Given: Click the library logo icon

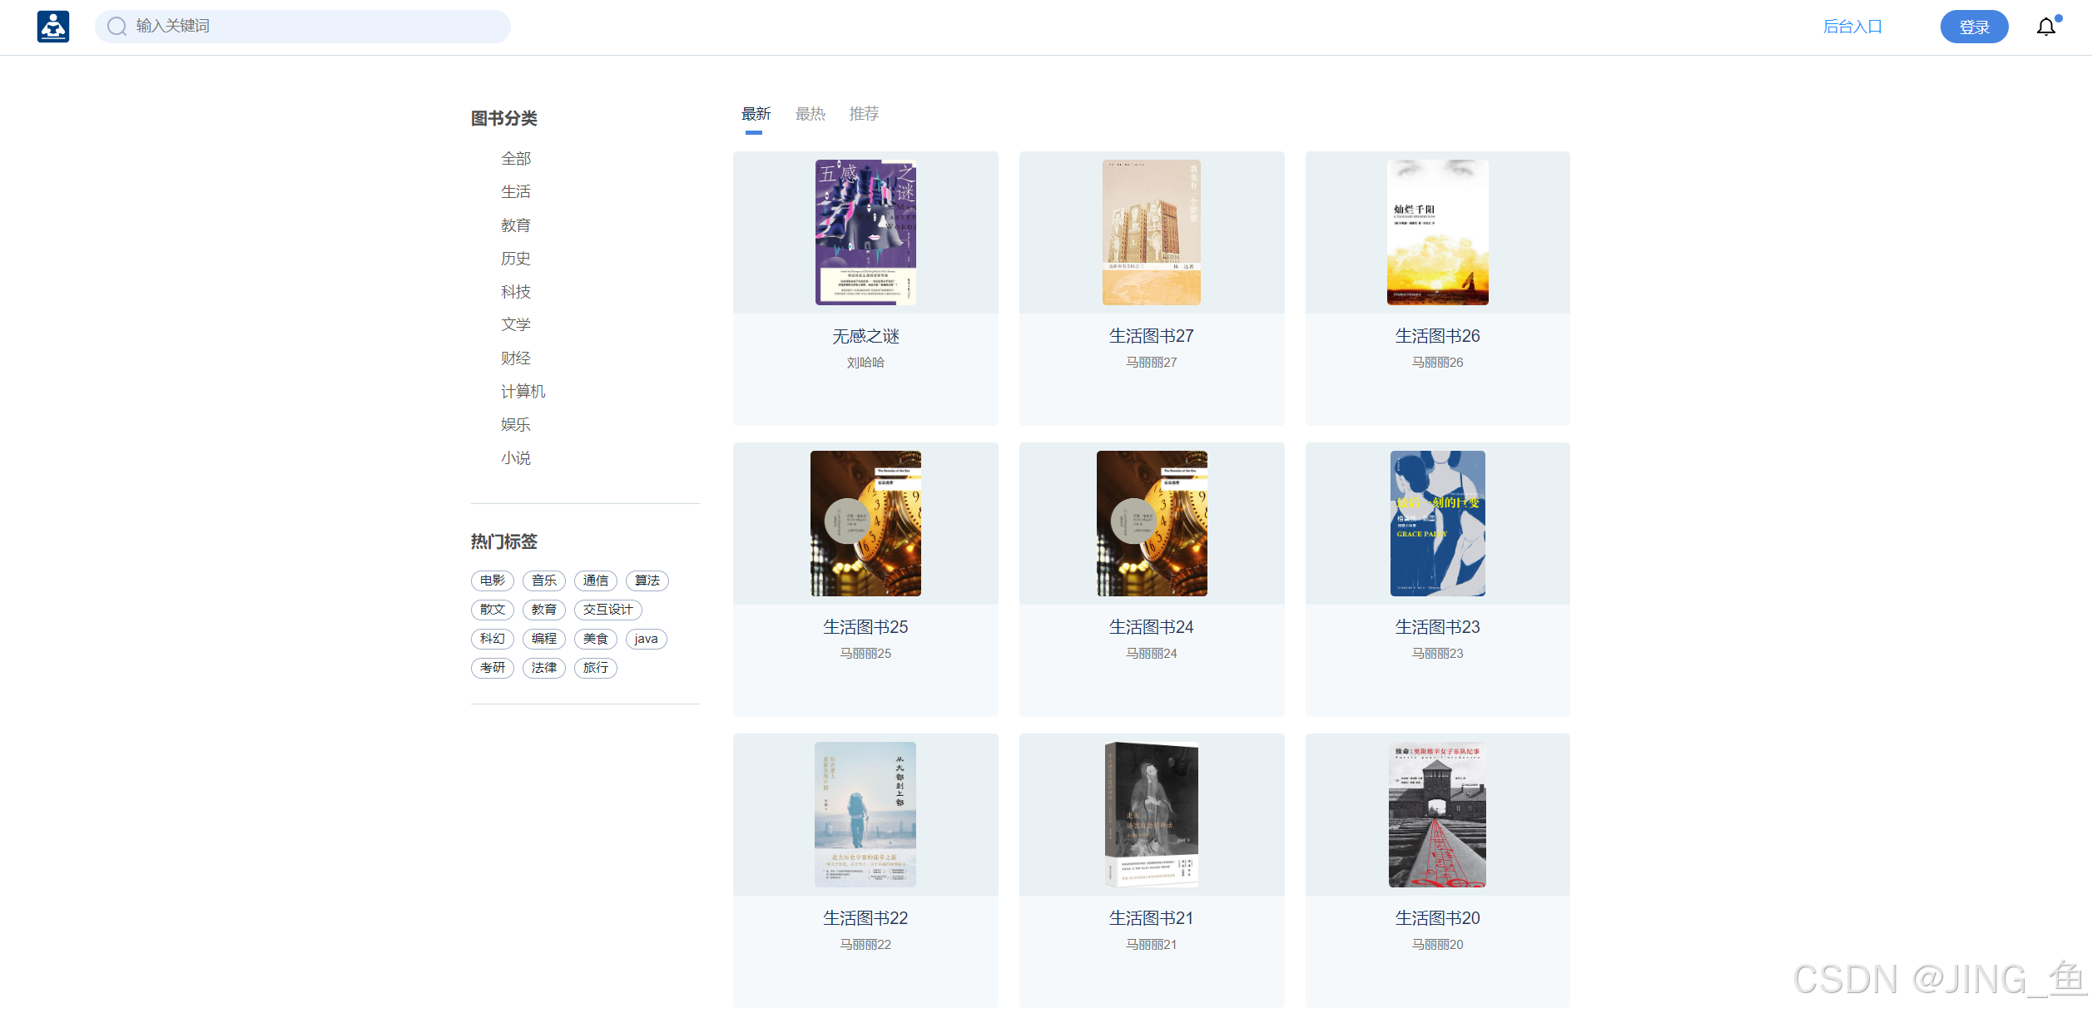Looking at the screenshot, I should coord(53,27).
